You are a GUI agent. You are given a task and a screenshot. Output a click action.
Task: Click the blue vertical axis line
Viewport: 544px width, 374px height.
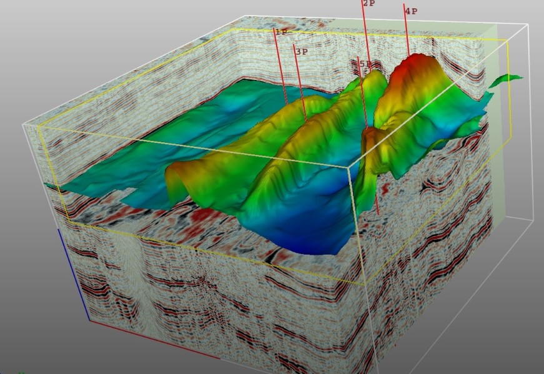[74, 274]
